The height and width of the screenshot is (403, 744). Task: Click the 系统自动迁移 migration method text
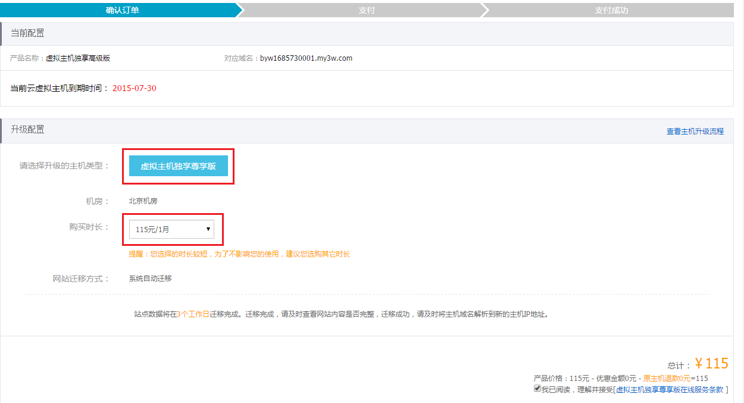tap(150, 278)
